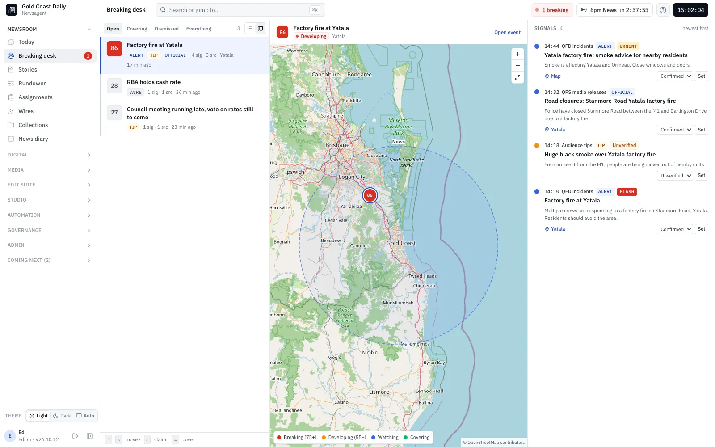Open Today in sidebar

pyautogui.click(x=50, y=42)
